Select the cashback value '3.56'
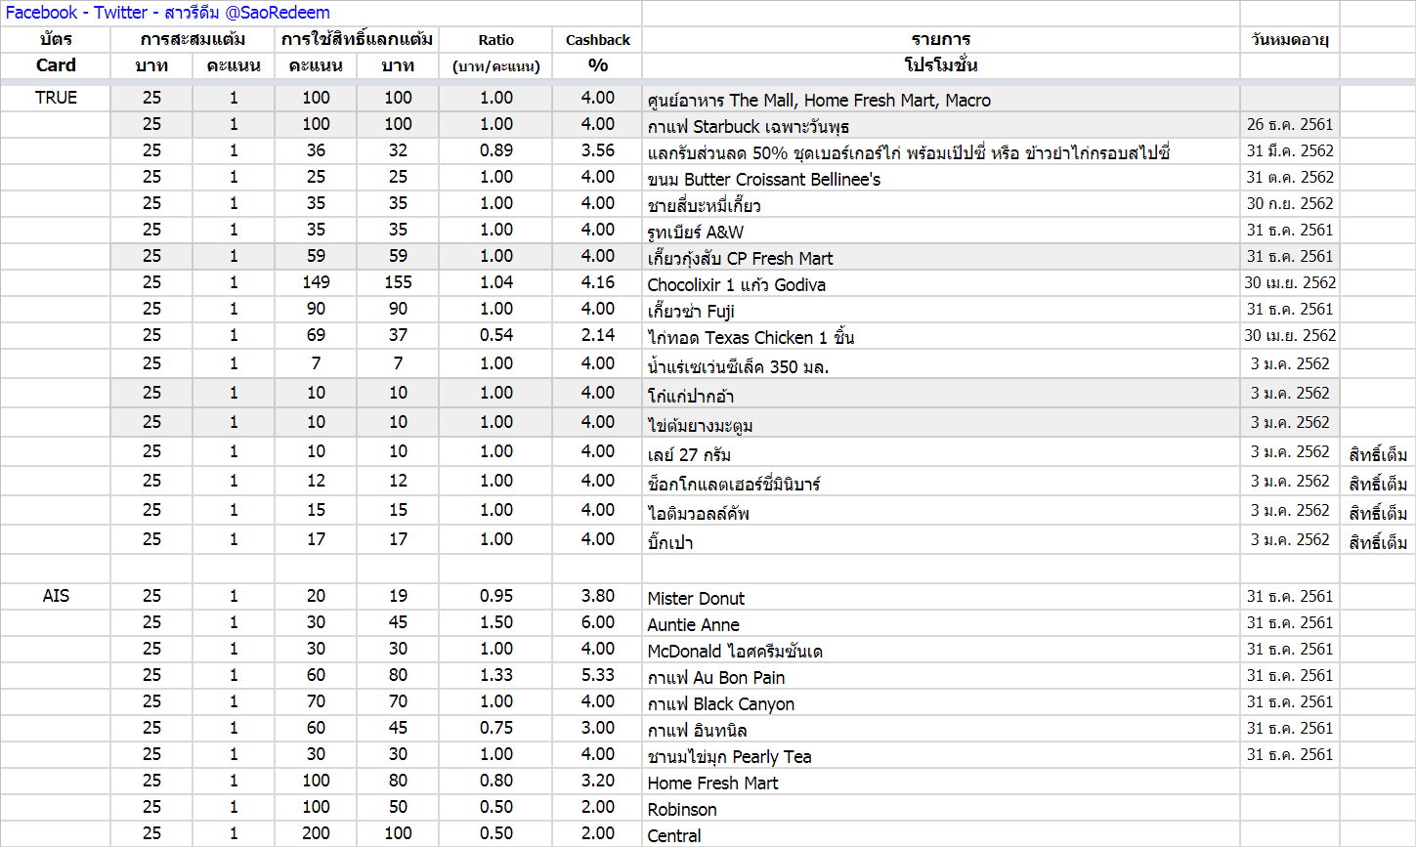The height and width of the screenshot is (847, 1416). tap(598, 150)
